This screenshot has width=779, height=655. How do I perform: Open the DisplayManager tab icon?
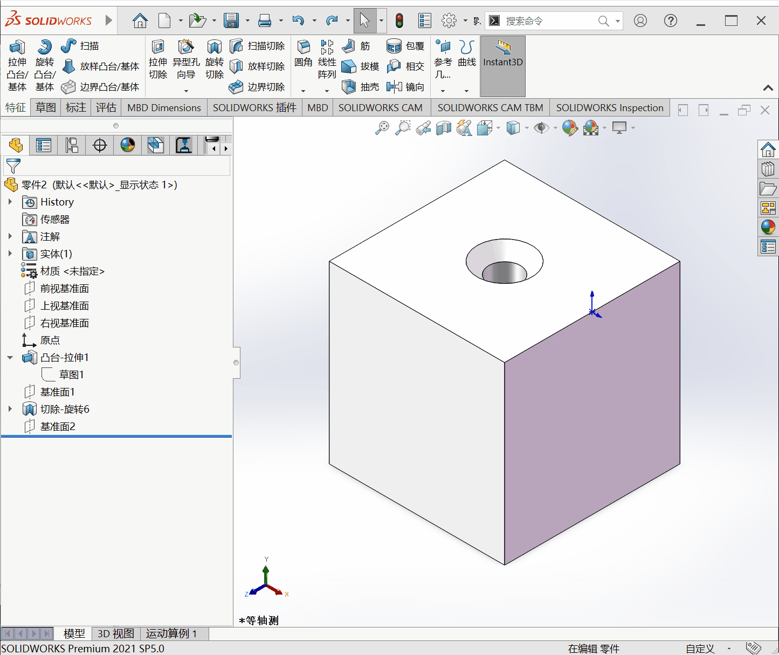click(128, 145)
